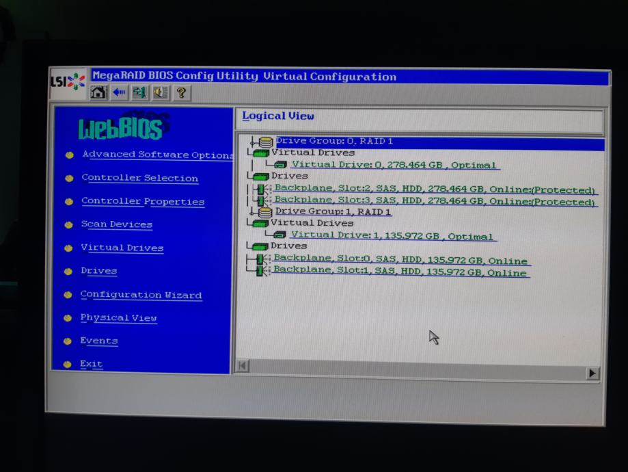Click the right arrow of horizontal scrollbar
This screenshot has height=472, width=628.
(x=592, y=373)
